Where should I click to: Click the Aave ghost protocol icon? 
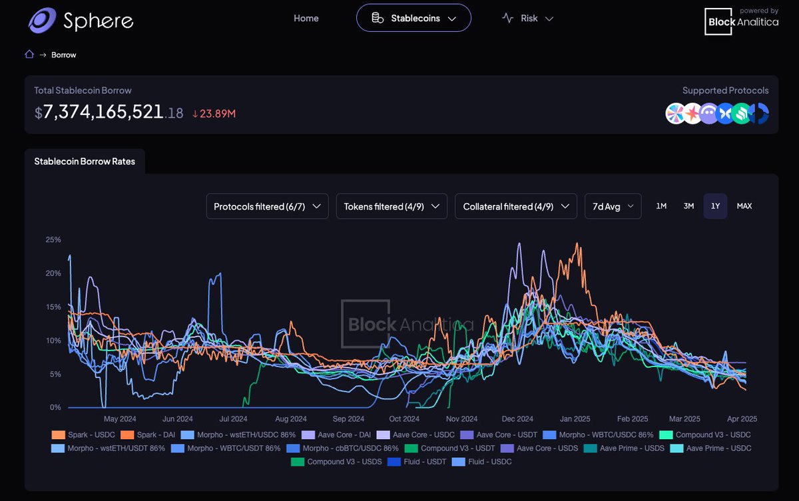point(709,113)
